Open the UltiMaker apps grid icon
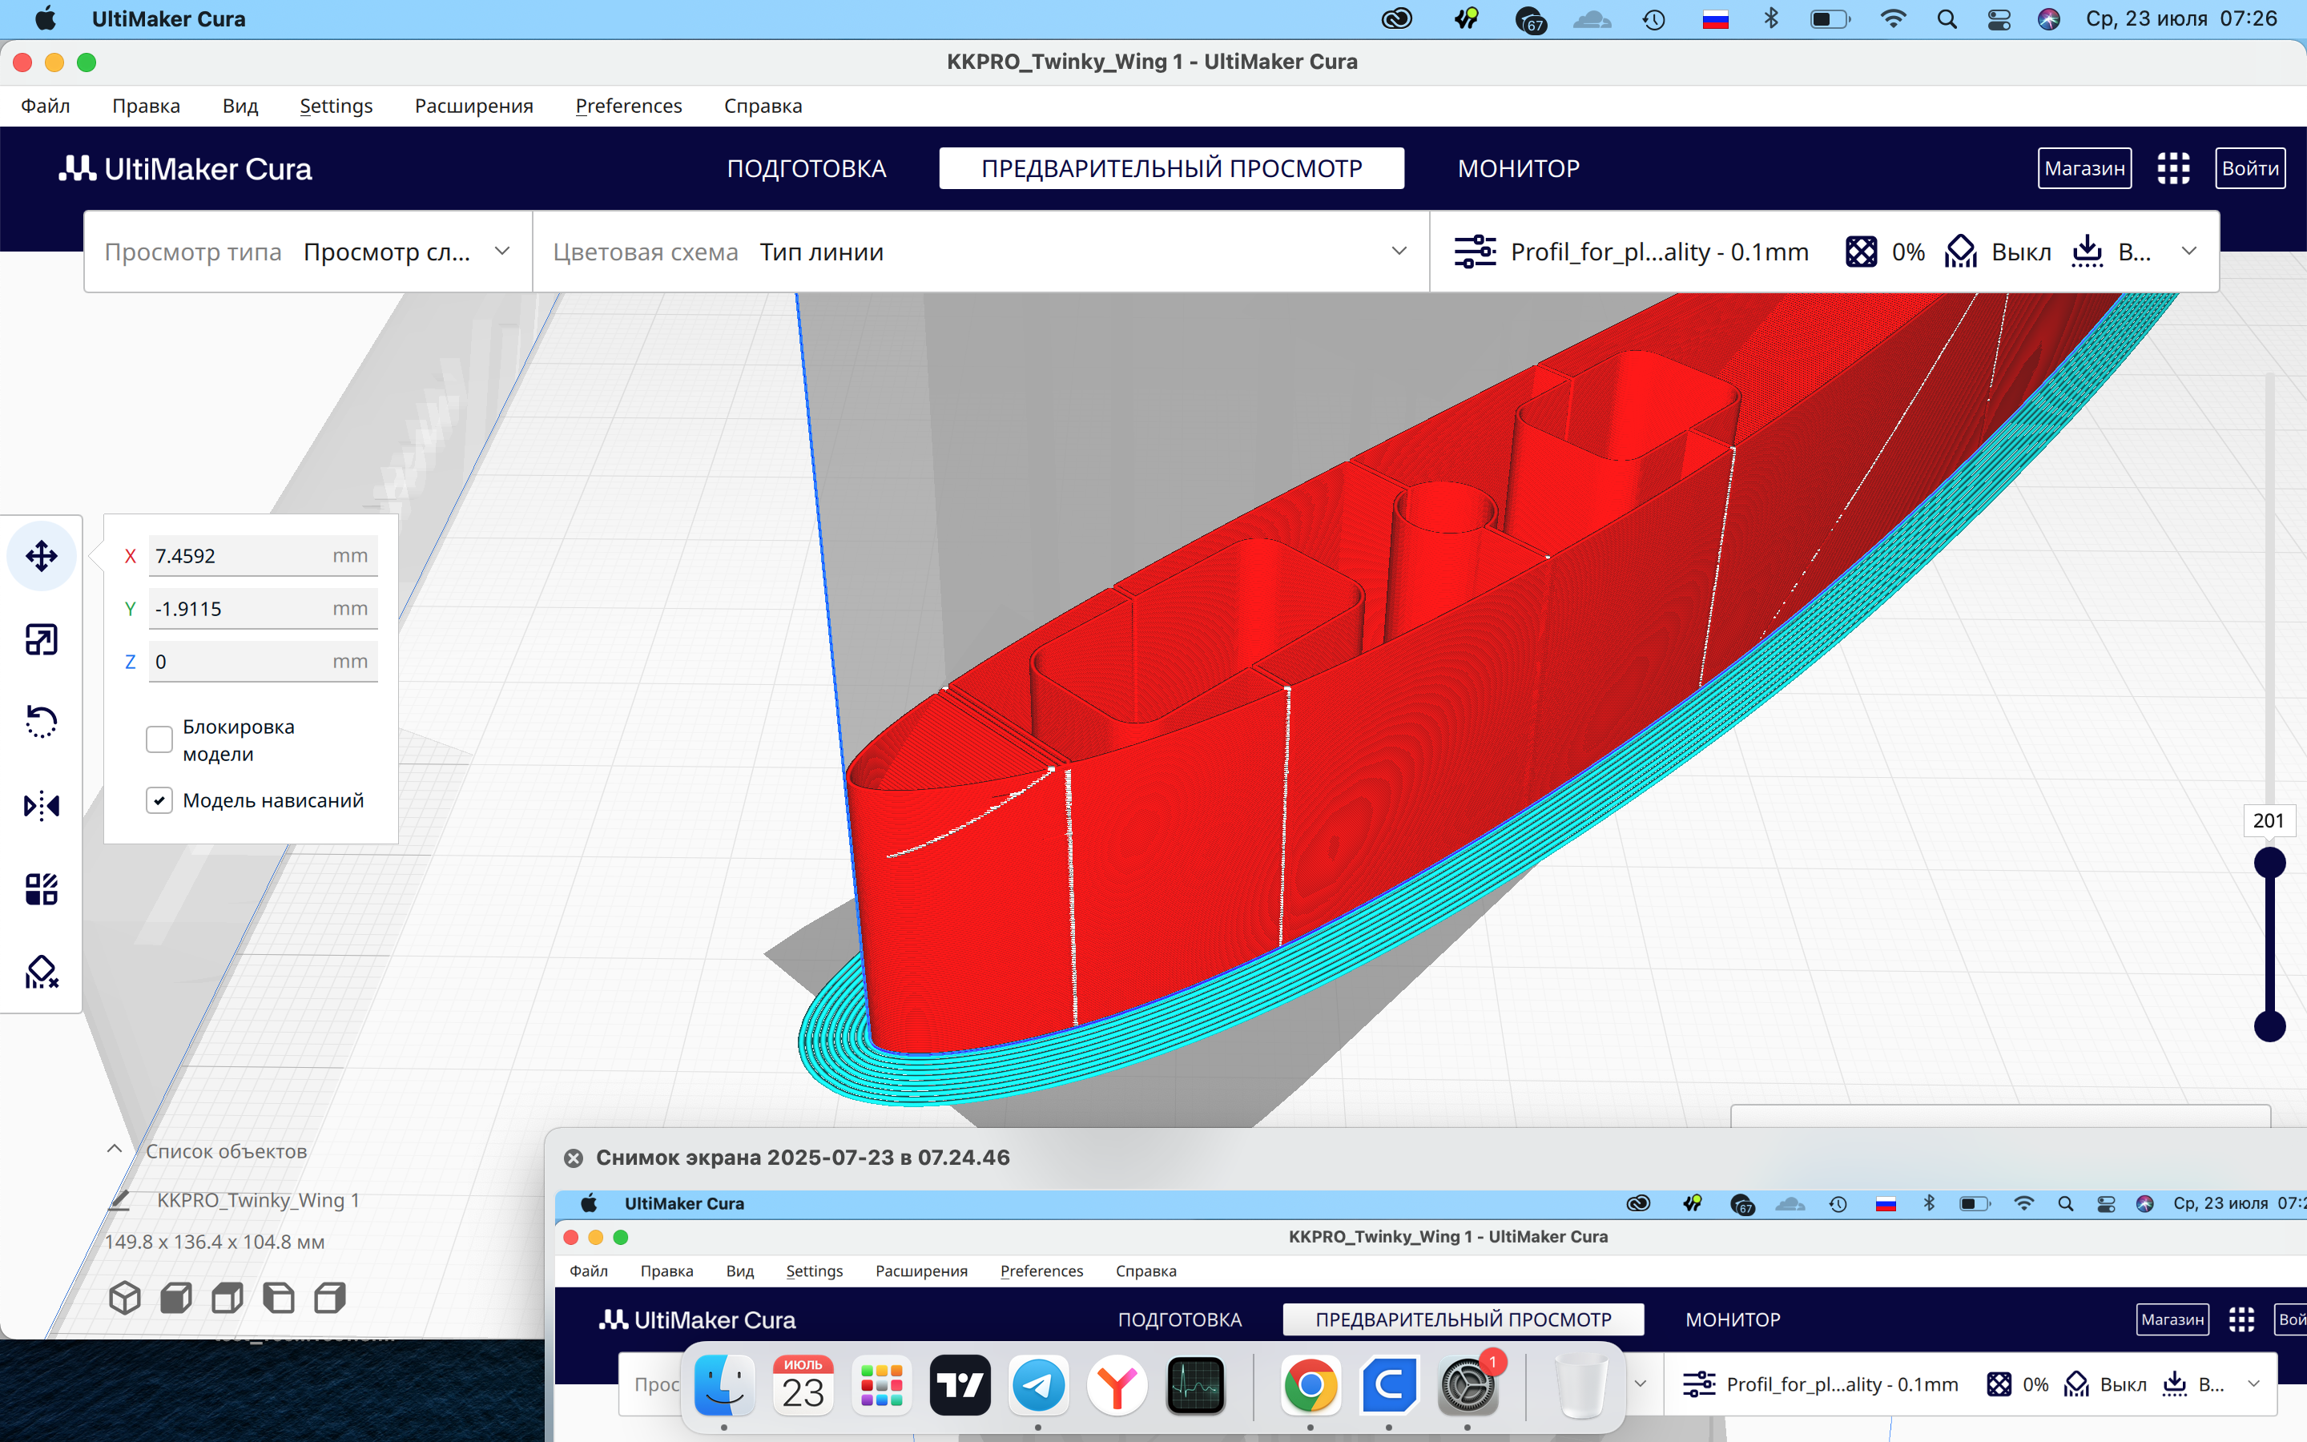The height and width of the screenshot is (1442, 2307). coord(2173,169)
